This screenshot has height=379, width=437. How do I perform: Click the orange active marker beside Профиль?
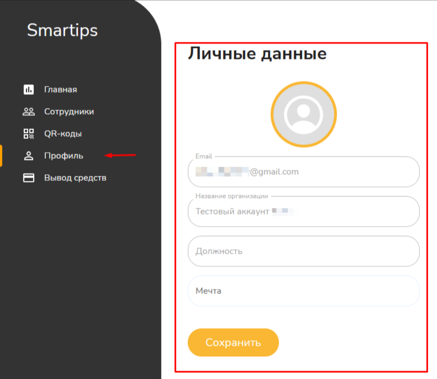(1, 156)
